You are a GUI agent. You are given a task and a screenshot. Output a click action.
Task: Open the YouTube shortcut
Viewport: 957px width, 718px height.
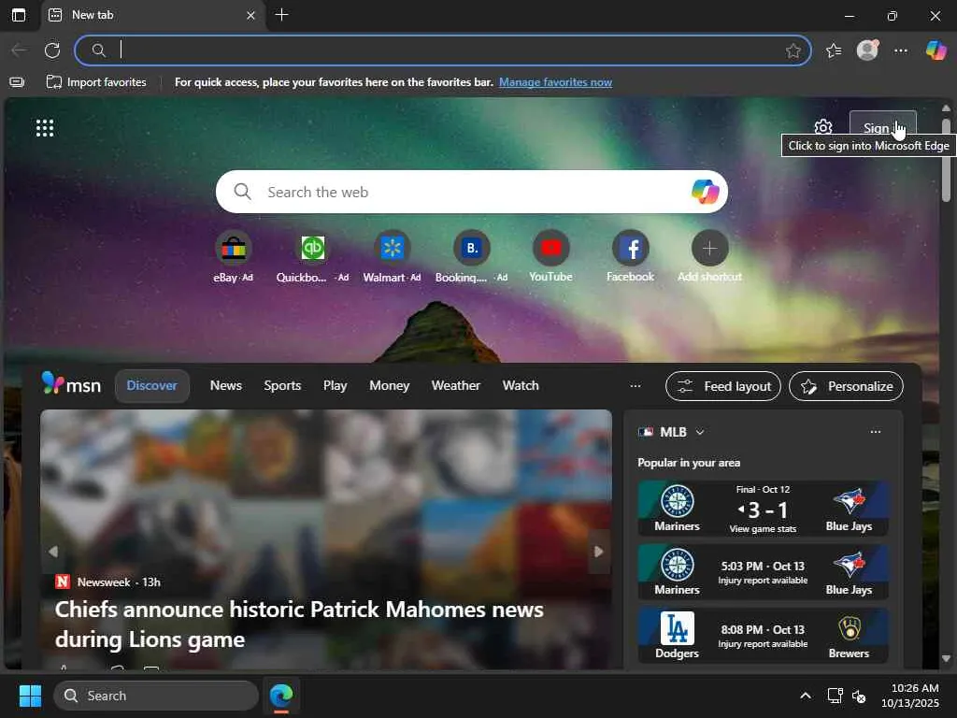pos(550,257)
